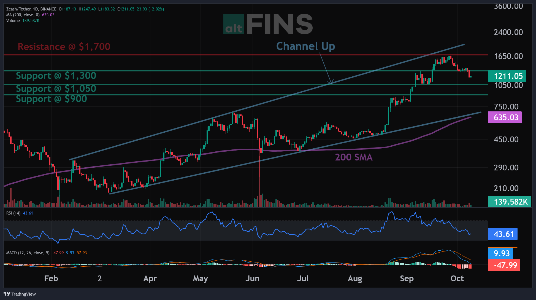Viewport: 536px width, 300px height.
Task: Click the 210.00 price axis label
Action: tap(506, 188)
